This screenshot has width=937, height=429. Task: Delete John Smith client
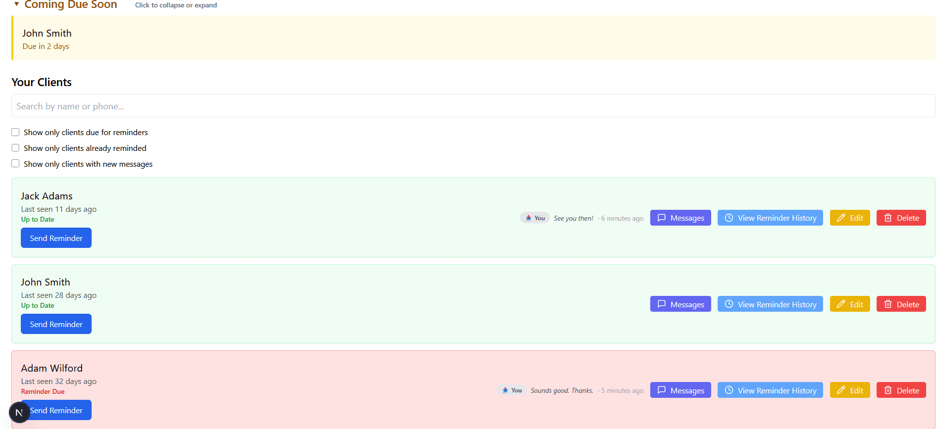pos(901,304)
